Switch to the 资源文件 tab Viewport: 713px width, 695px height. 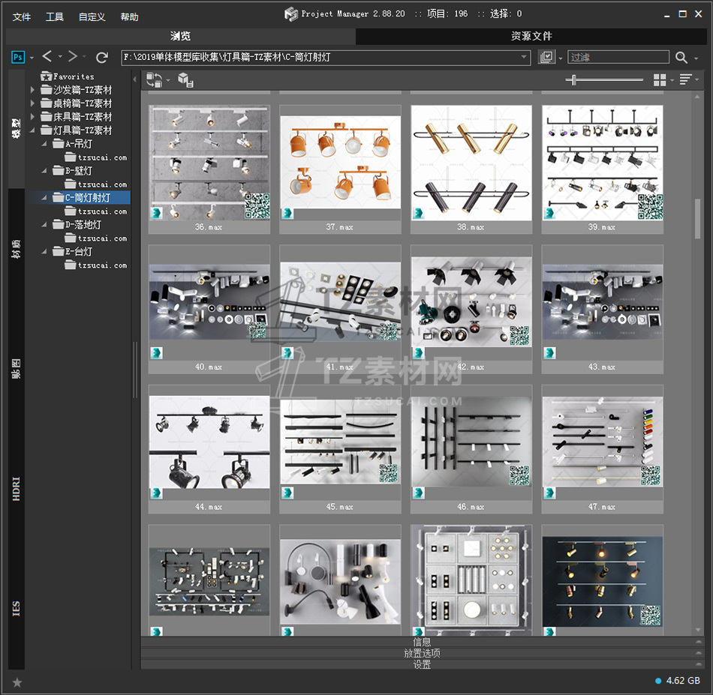click(x=531, y=36)
